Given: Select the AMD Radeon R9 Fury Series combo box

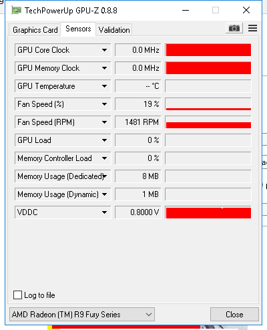Looking at the screenshot, I should (82, 315).
